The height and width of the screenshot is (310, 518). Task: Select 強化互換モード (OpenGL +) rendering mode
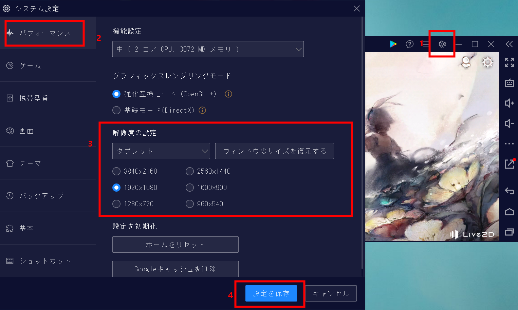click(116, 94)
